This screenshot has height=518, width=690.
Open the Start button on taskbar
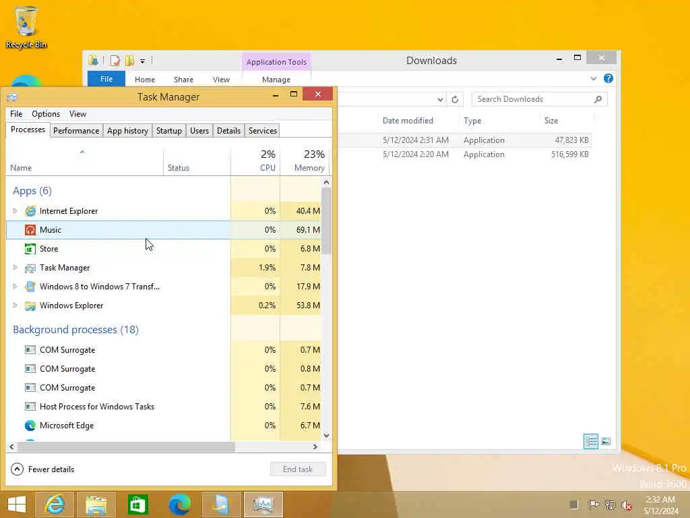click(17, 505)
